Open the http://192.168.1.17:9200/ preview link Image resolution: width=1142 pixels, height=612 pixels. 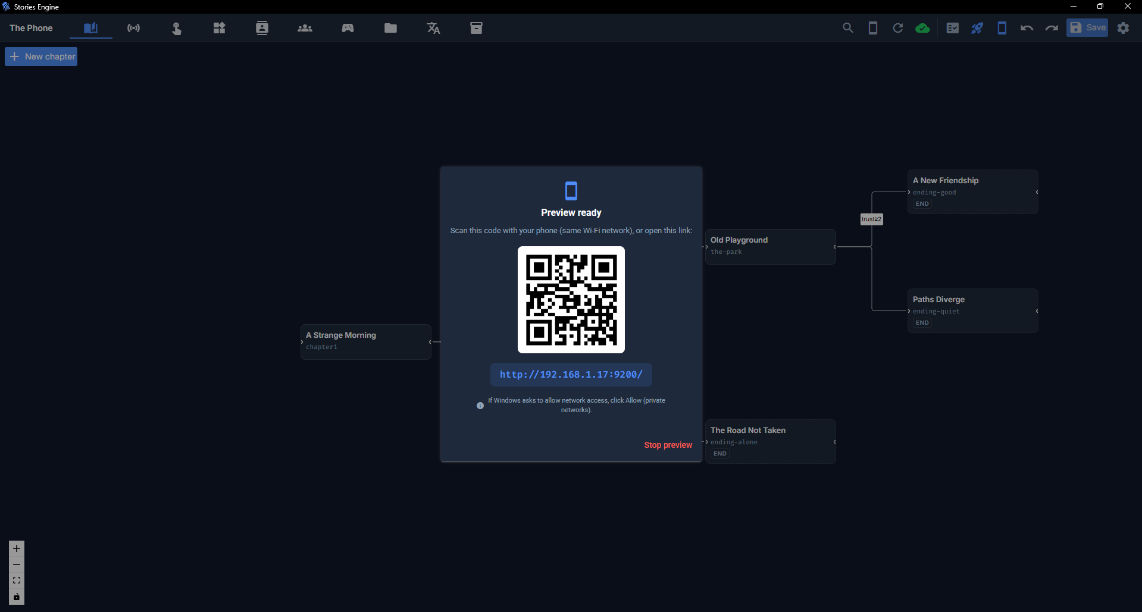click(x=571, y=375)
